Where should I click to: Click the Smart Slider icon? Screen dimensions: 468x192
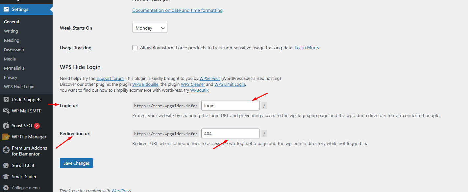[x=6, y=177]
